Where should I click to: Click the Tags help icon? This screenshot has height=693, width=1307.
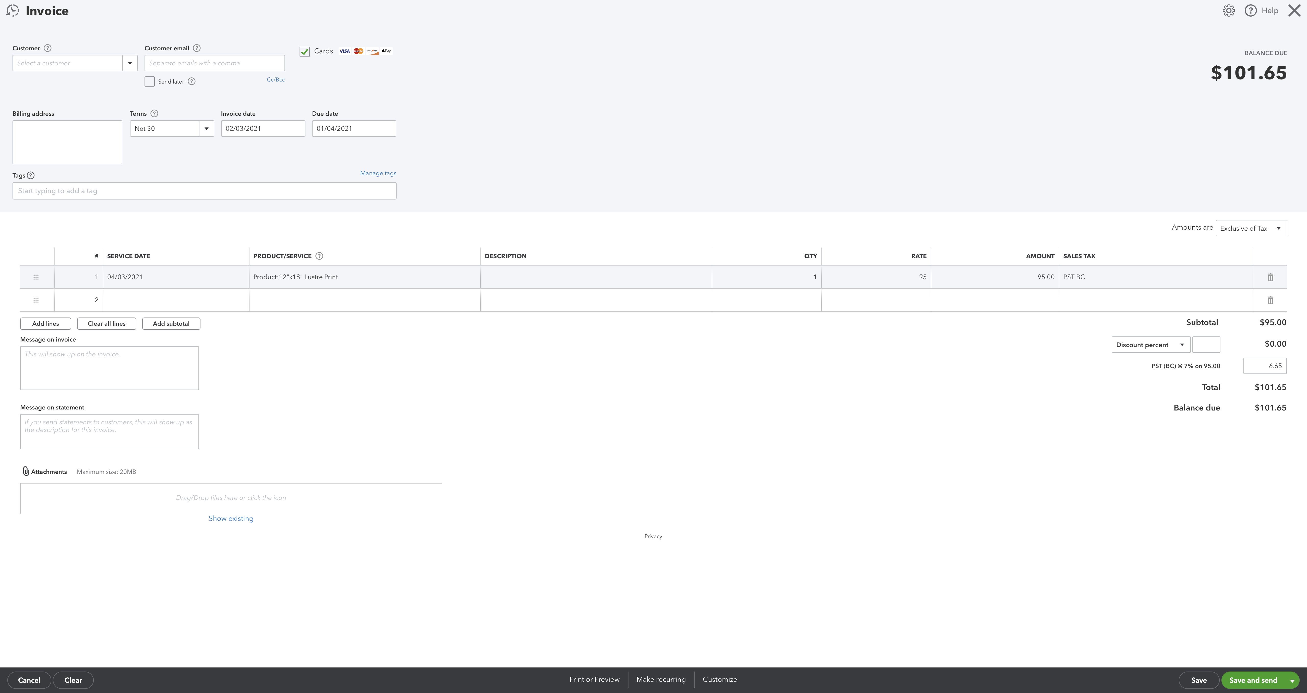[30, 175]
